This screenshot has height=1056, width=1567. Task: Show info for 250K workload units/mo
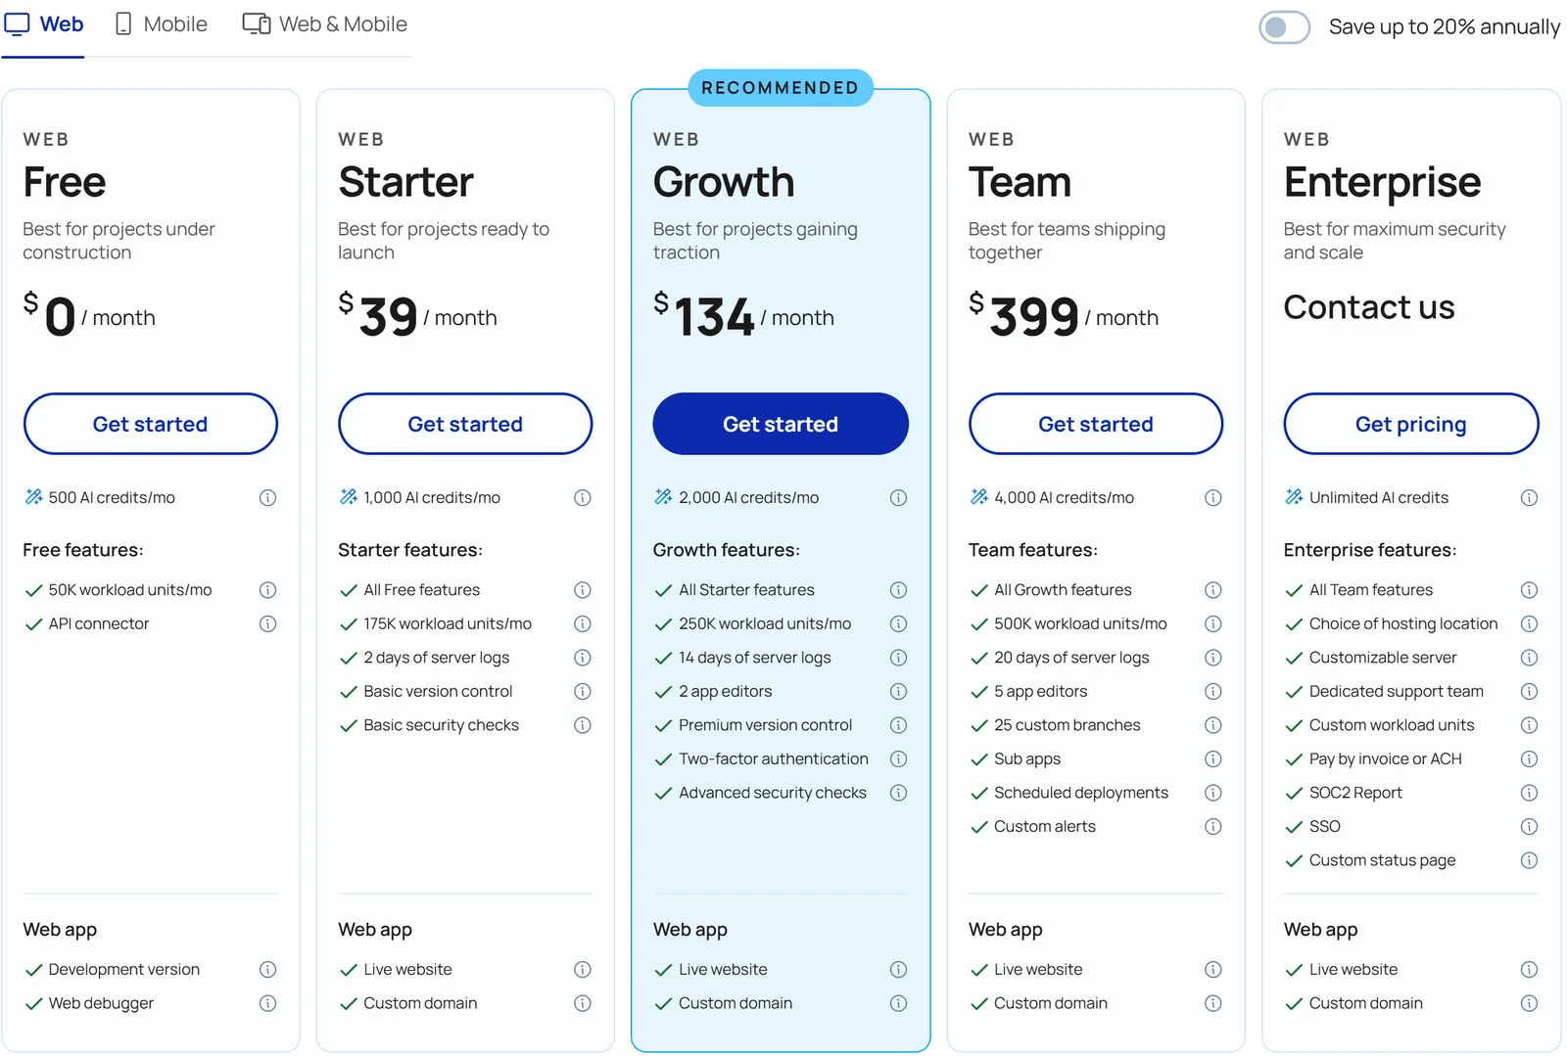pyautogui.click(x=898, y=624)
